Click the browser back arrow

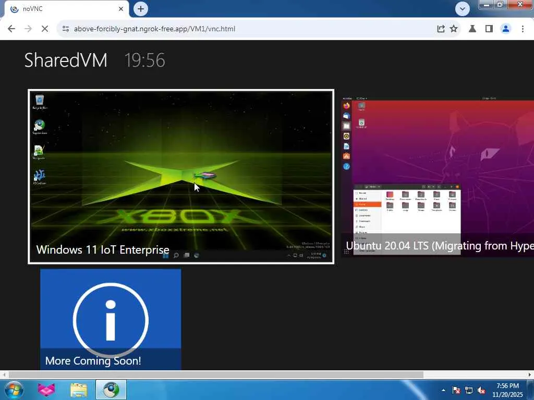(11, 29)
